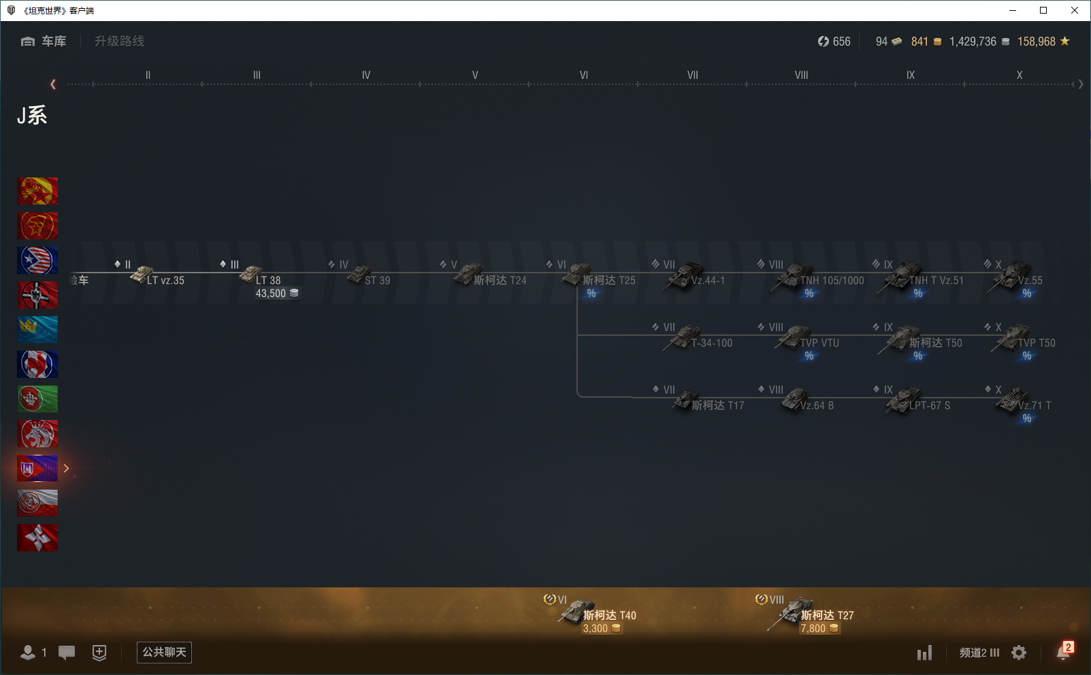
Task: Click the right tier scroll arrow
Action: (x=1081, y=84)
